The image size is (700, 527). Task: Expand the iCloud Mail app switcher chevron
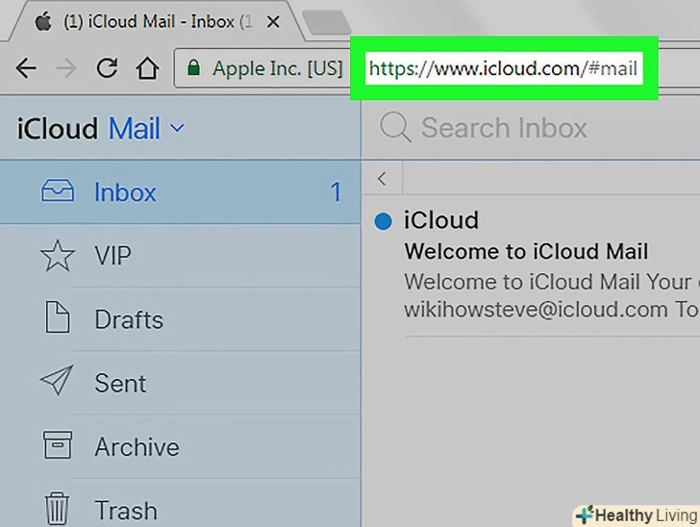pos(177,128)
